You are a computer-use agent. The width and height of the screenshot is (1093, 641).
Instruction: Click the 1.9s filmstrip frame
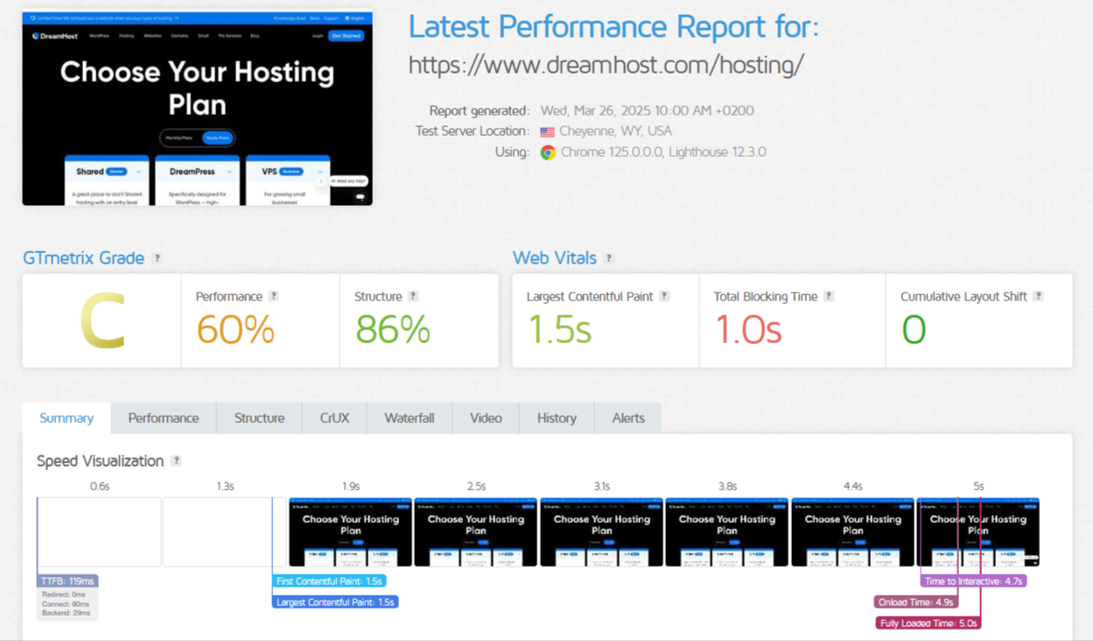coord(350,532)
